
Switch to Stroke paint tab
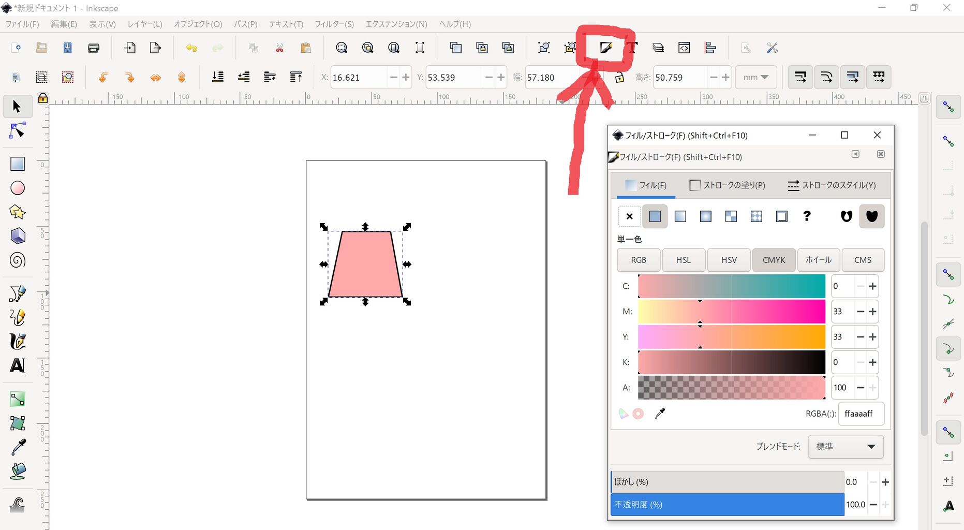(x=728, y=185)
